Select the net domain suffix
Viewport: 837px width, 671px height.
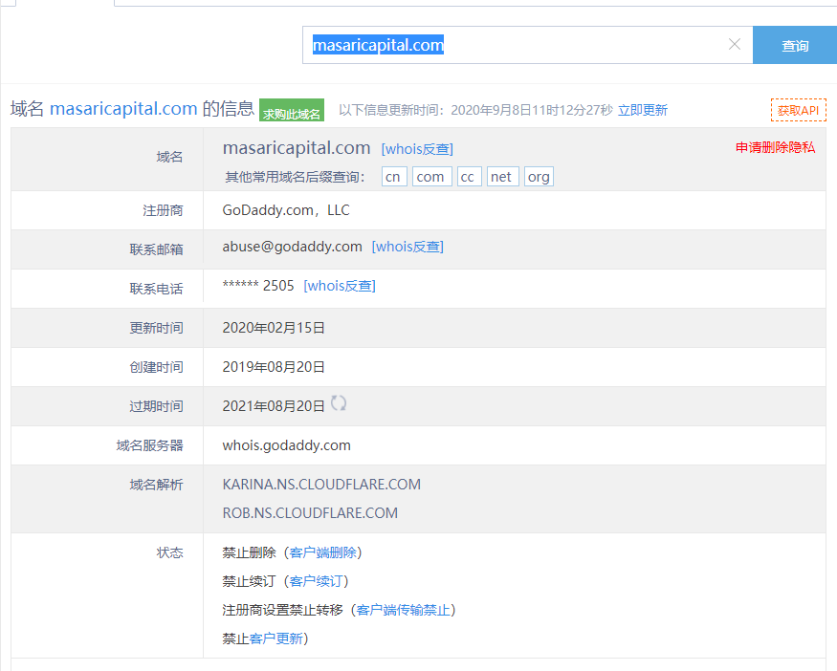pos(502,177)
